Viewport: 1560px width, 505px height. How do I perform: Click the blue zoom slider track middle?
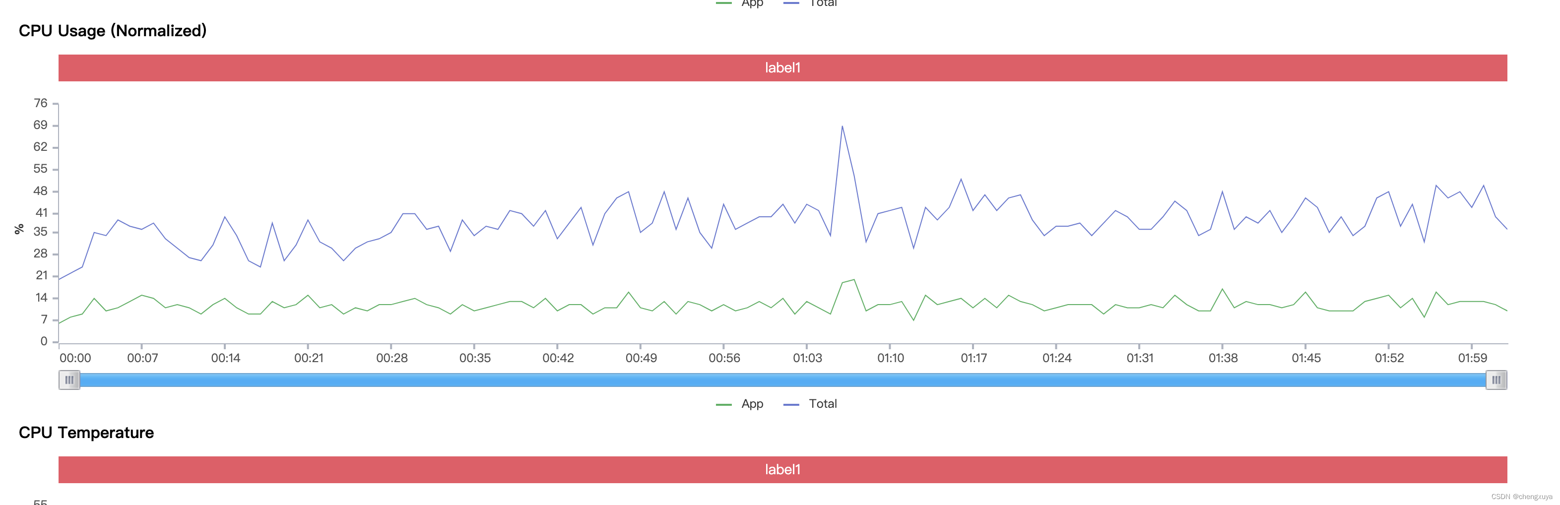782,379
